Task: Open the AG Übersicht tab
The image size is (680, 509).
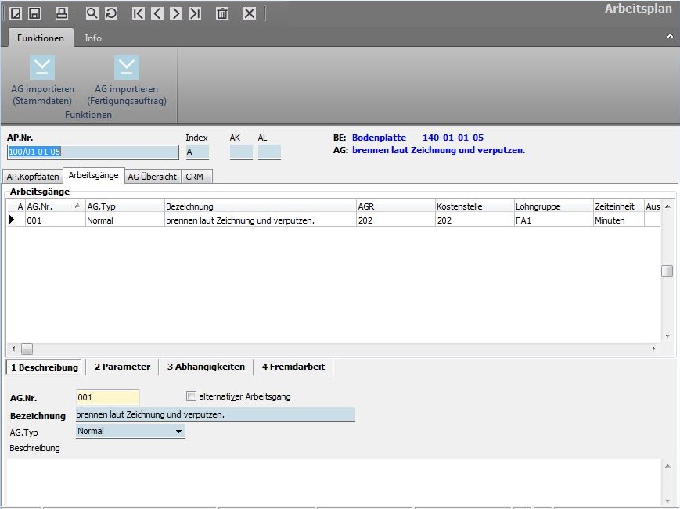Action: click(x=153, y=177)
